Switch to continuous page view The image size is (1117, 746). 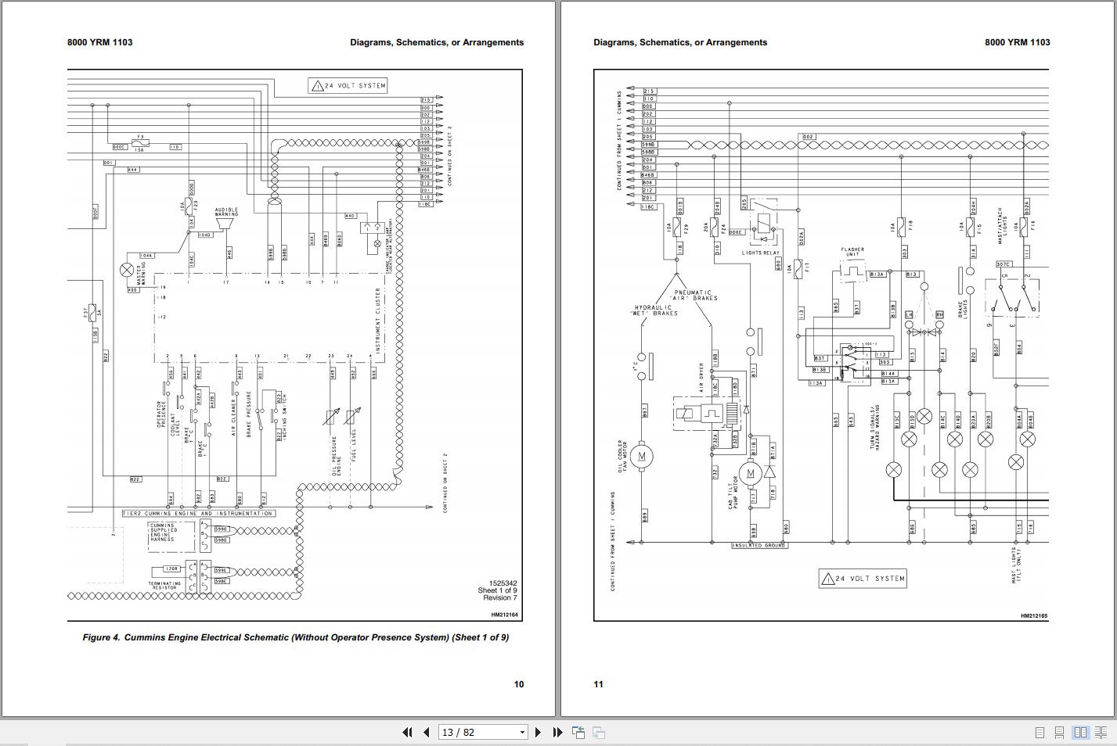coord(1059,733)
